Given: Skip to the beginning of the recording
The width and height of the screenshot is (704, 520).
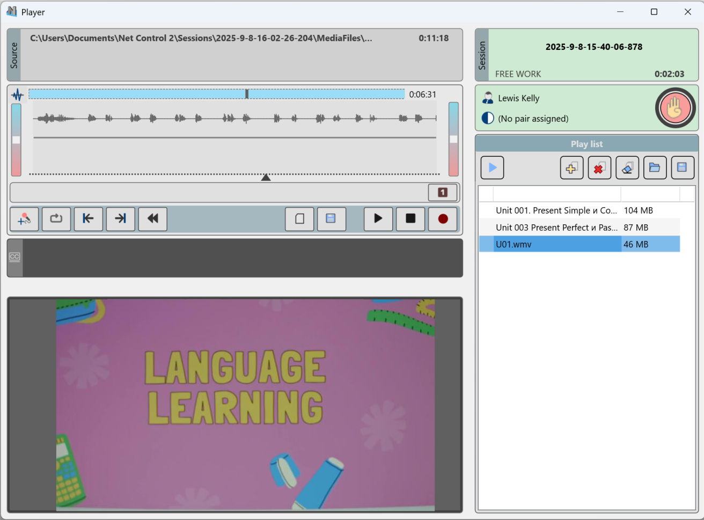Looking at the screenshot, I should click(x=88, y=219).
